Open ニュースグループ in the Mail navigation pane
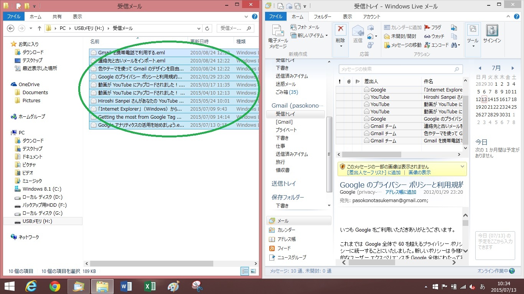 point(287,258)
